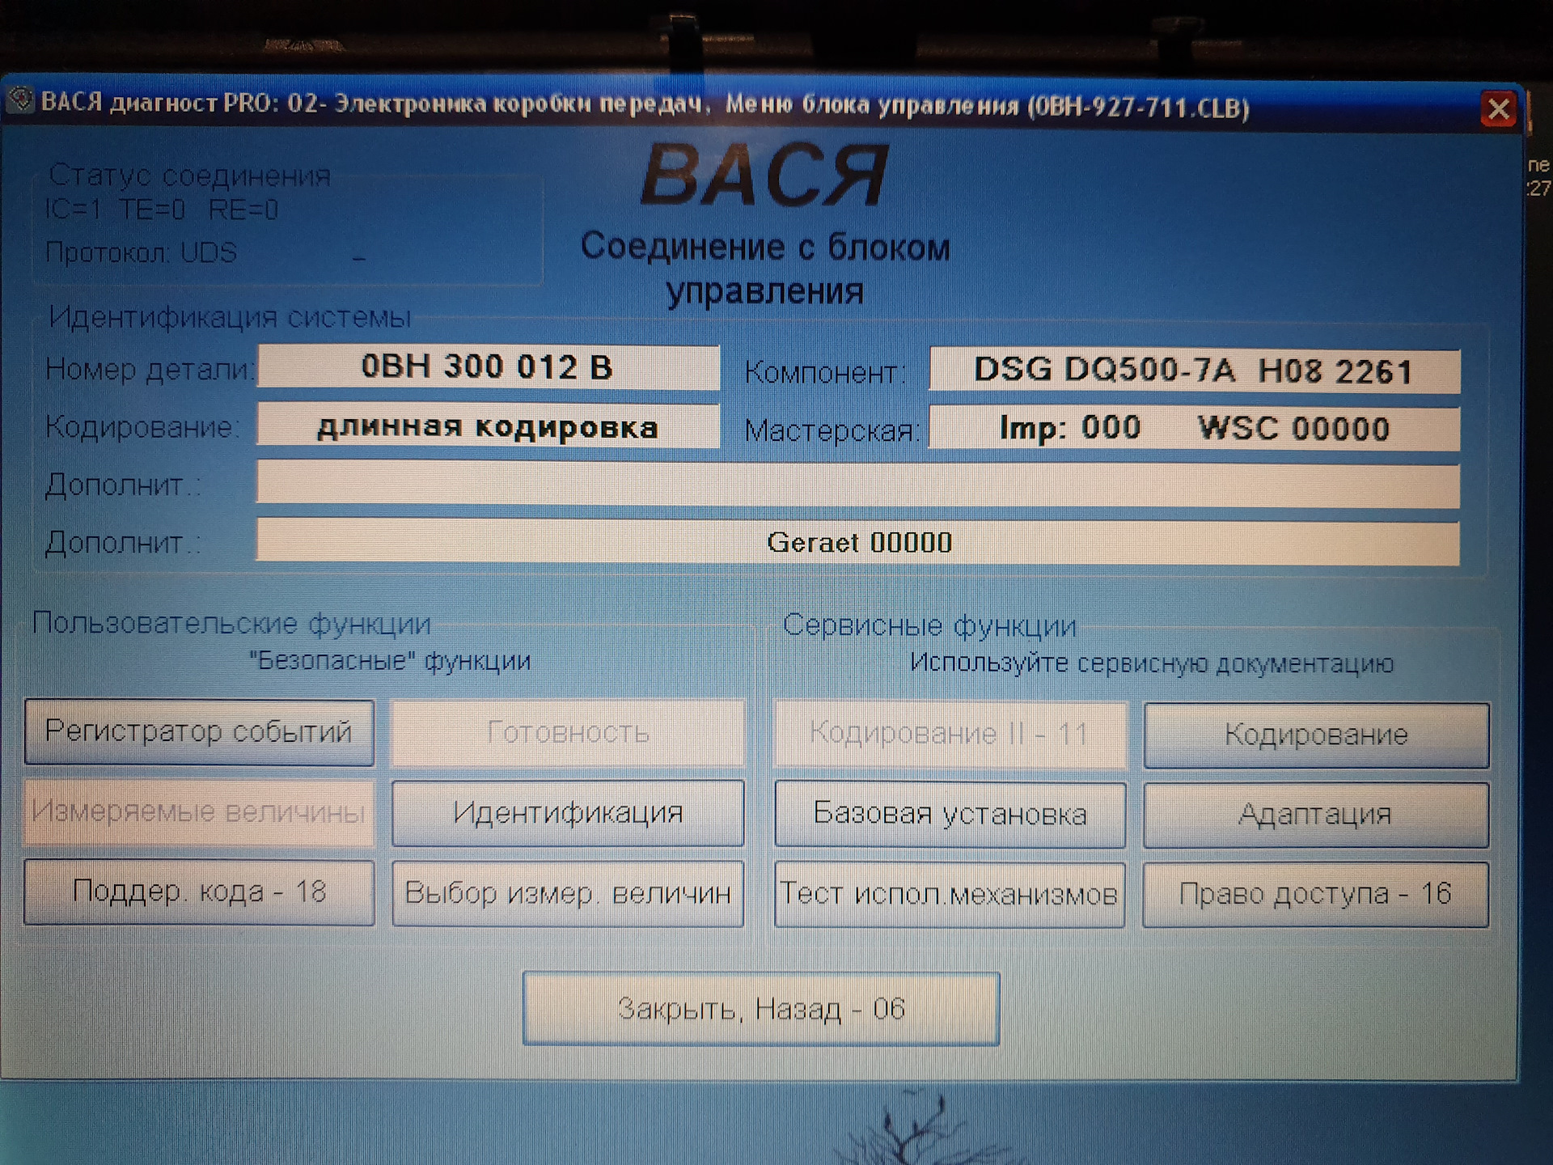Click the Мастерская field with WSC 00000
The image size is (1553, 1165).
[x=1195, y=428]
